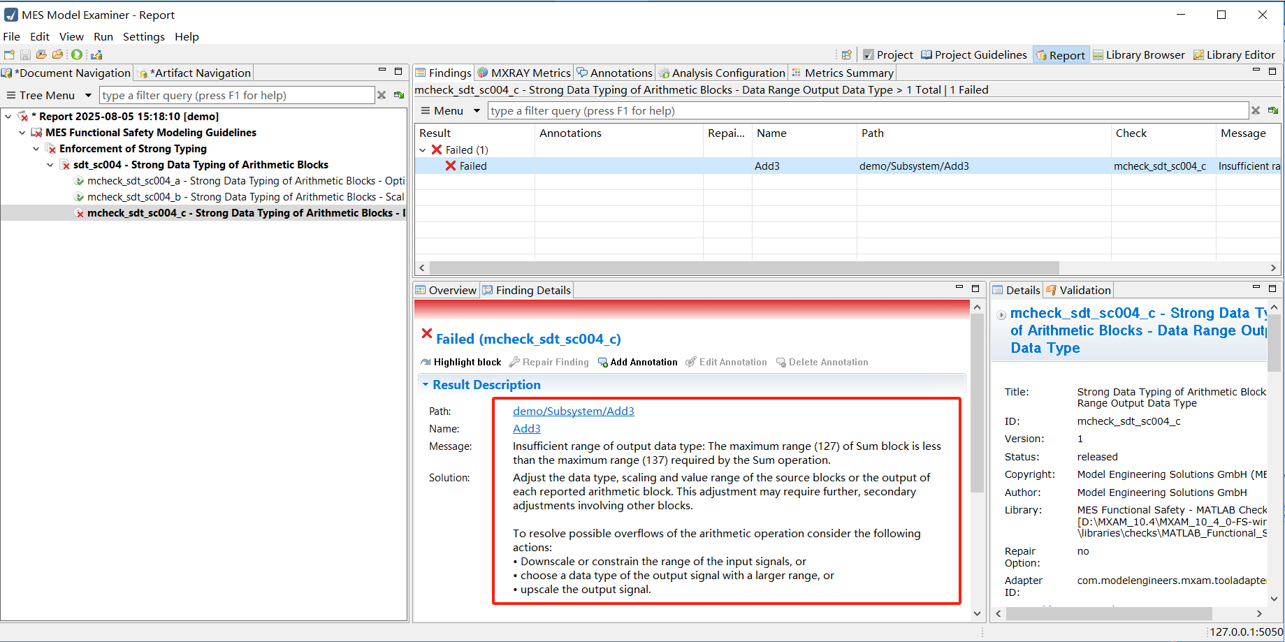The height and width of the screenshot is (642, 1285).
Task: Open the Run menu
Action: pyautogui.click(x=103, y=36)
